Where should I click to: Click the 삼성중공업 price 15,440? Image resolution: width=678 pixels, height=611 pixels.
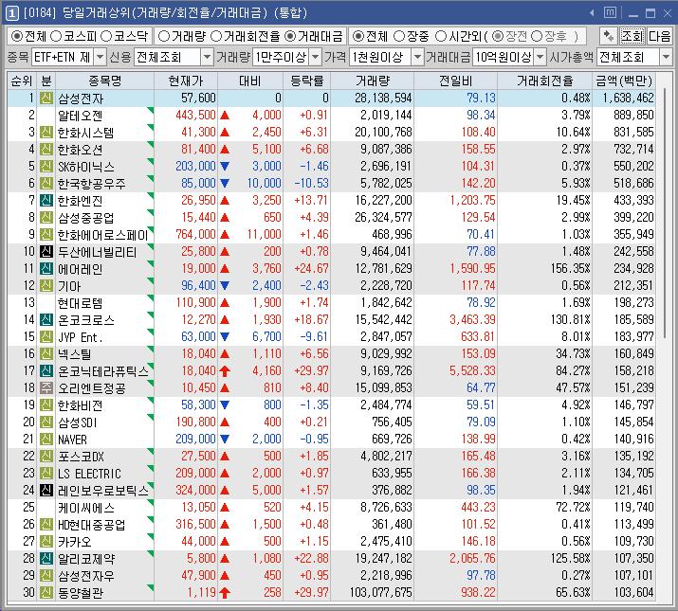(x=198, y=217)
